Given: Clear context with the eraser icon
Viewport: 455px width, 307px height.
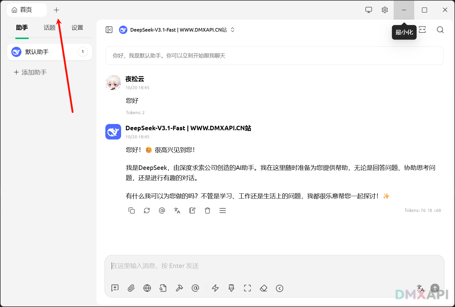Looking at the screenshot, I should pos(263,288).
